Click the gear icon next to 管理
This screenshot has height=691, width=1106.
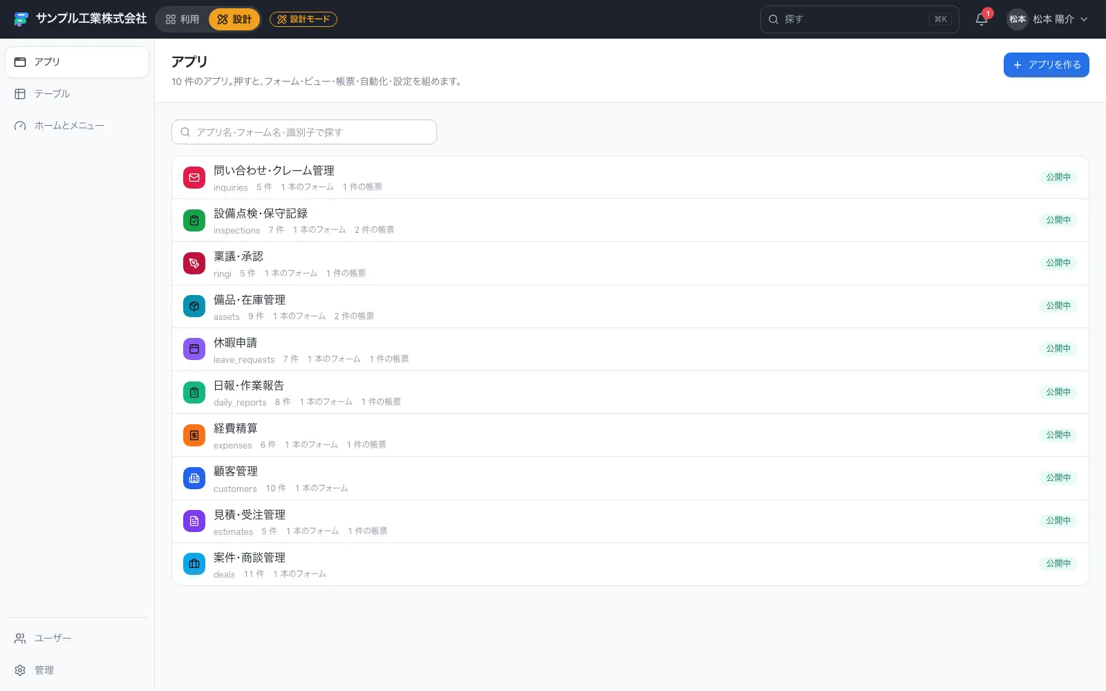20,670
